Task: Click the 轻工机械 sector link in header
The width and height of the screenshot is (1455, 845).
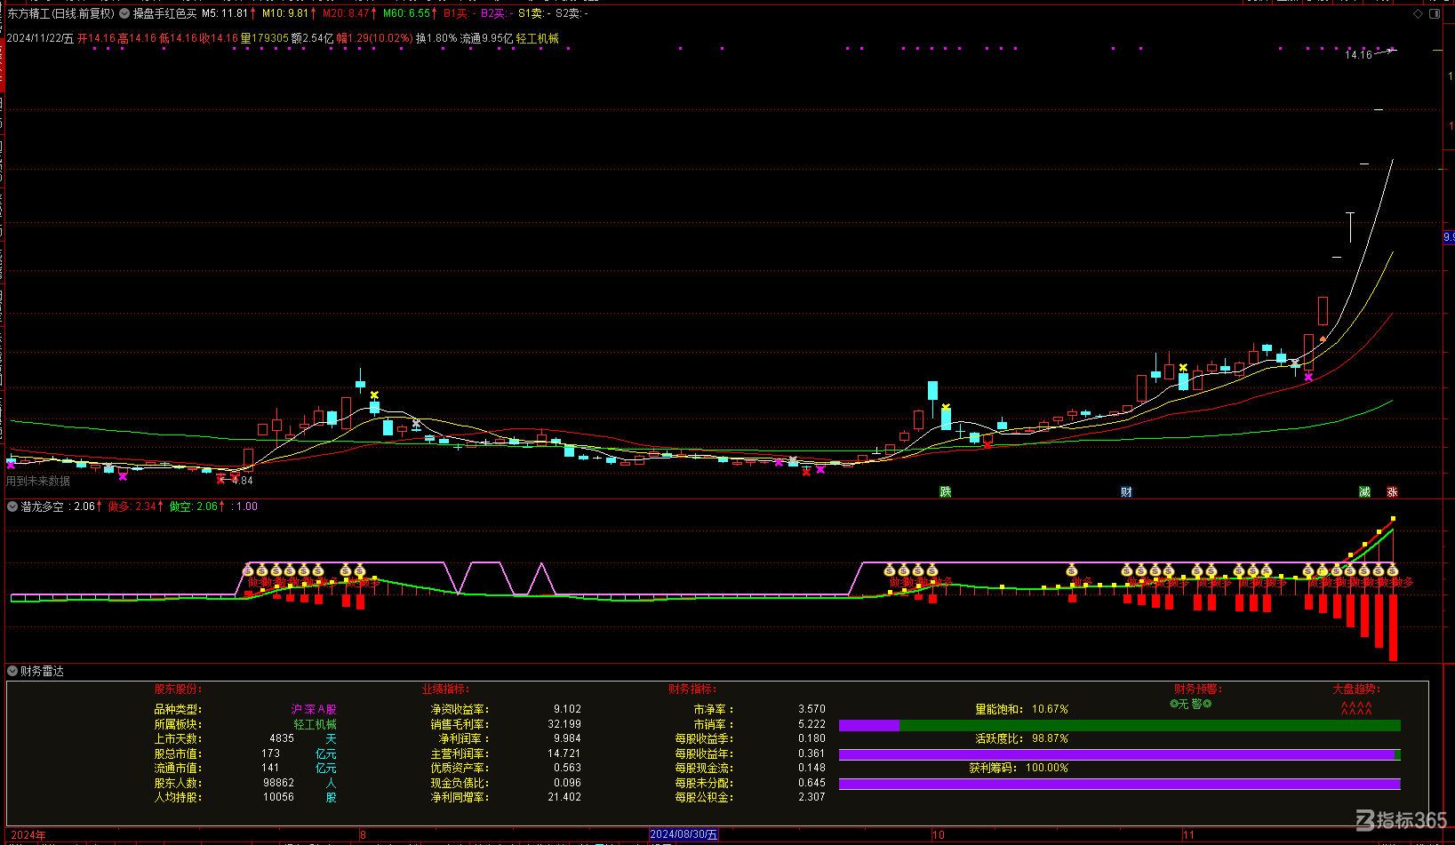Action: [538, 38]
